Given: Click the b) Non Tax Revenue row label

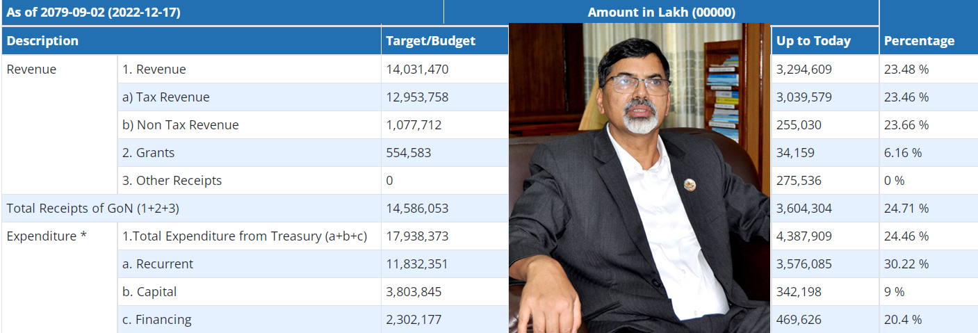Looking at the screenshot, I should click(181, 125).
